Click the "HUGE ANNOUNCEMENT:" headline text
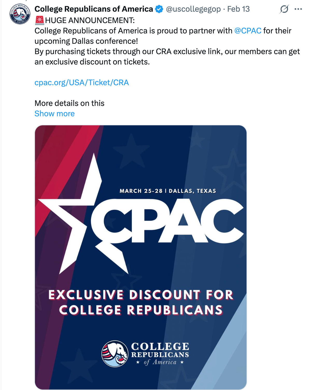This screenshot has height=390, width=310. (x=90, y=20)
